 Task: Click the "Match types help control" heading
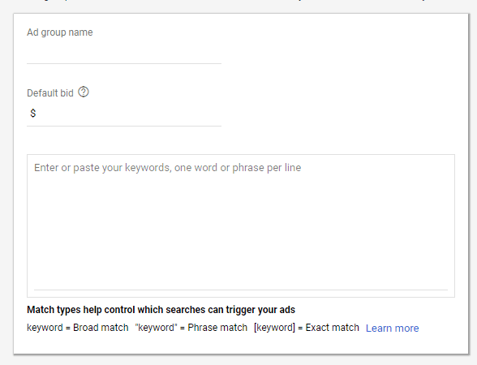[x=161, y=310]
